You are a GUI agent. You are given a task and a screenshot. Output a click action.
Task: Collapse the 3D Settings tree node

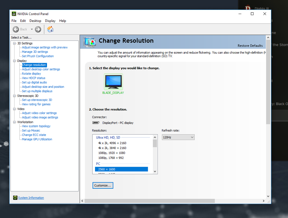coord(14,43)
